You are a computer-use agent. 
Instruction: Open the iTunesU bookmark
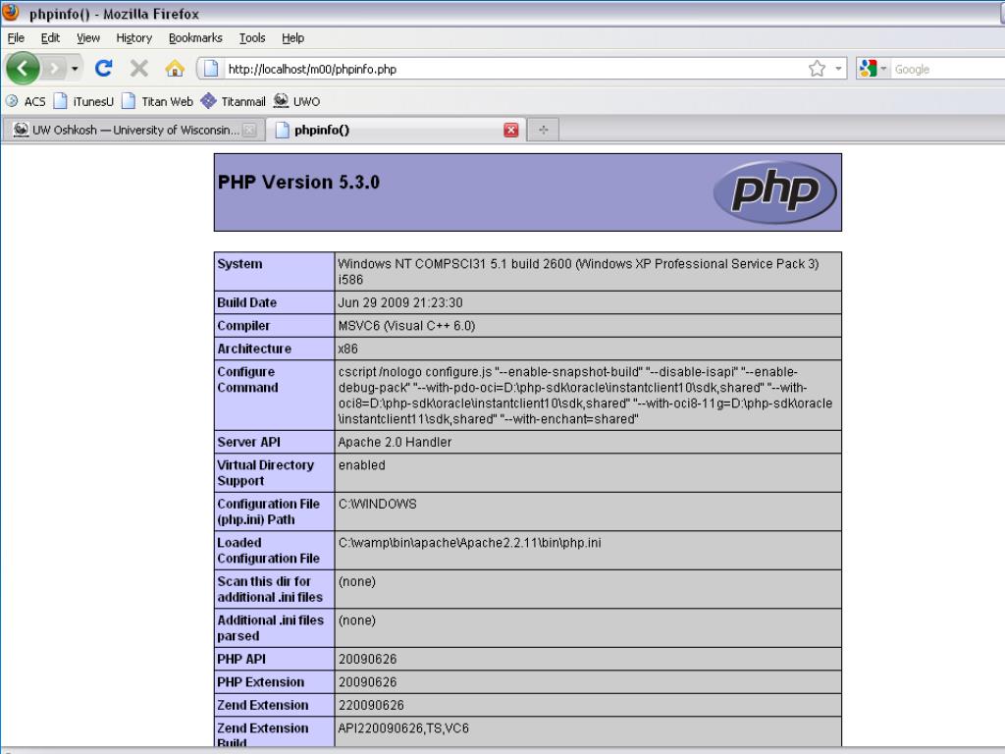click(83, 101)
